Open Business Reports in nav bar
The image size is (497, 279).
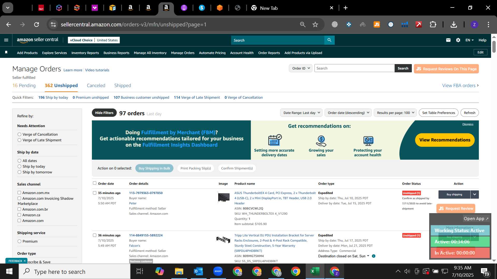[x=116, y=53]
